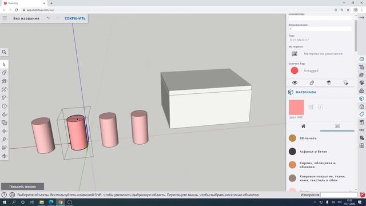Click the Без названия model title
The height and width of the screenshot is (206, 366).
pos(26,18)
